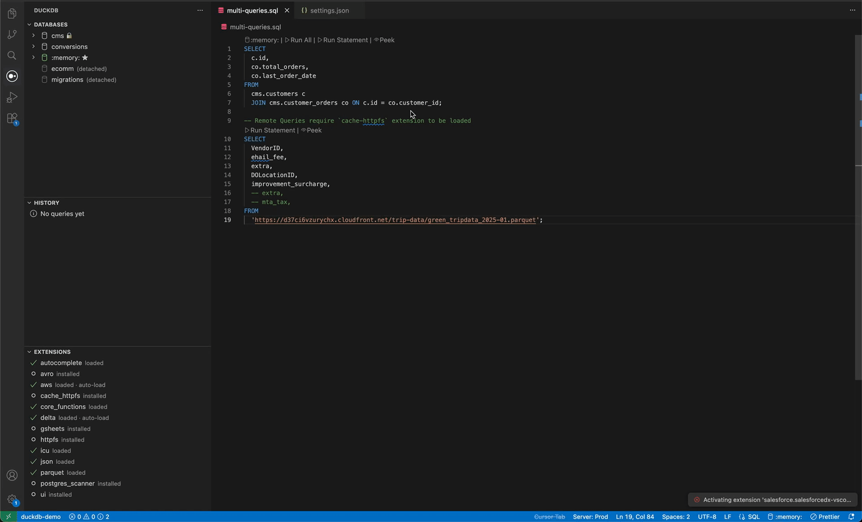This screenshot has height=522, width=862.
Task: Open the LF end-of-line selector
Action: 727,517
